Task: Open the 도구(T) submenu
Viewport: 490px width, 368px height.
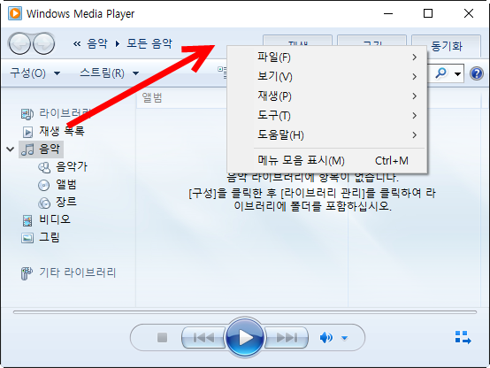Action: [x=327, y=116]
